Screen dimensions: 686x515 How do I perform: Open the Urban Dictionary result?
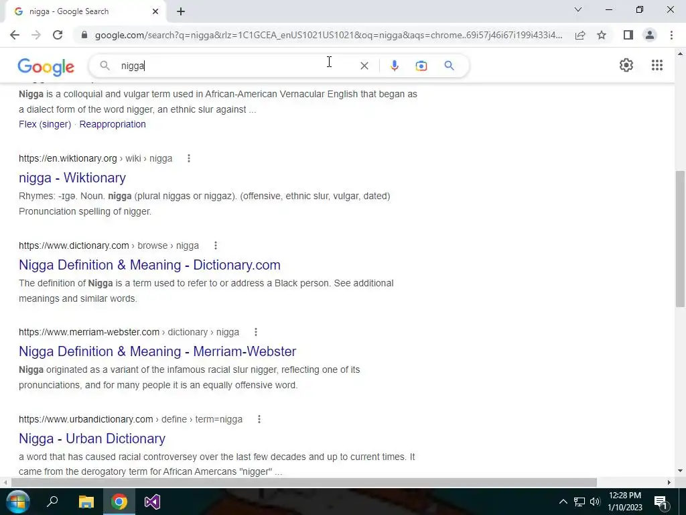coord(92,439)
